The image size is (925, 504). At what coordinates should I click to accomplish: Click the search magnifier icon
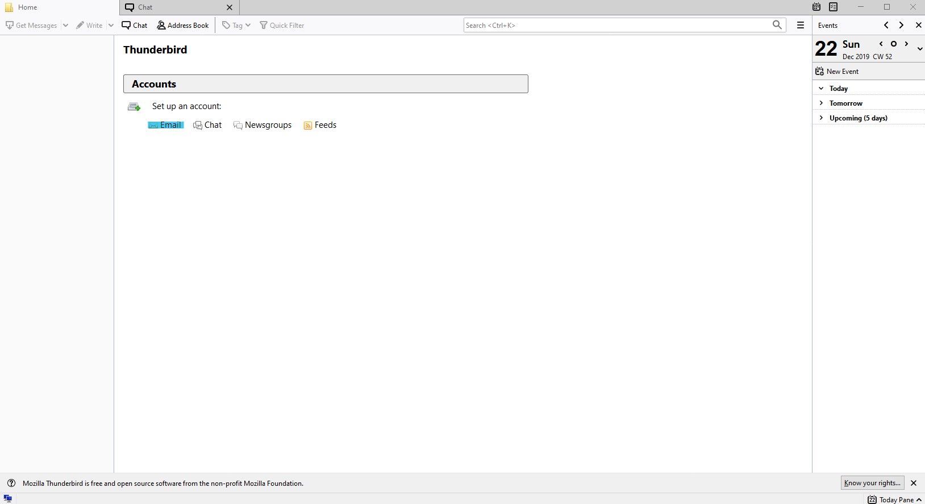pos(777,25)
